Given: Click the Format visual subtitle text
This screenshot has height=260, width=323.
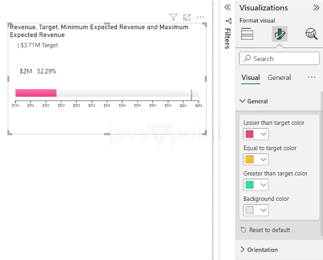Looking at the screenshot, I should (257, 21).
